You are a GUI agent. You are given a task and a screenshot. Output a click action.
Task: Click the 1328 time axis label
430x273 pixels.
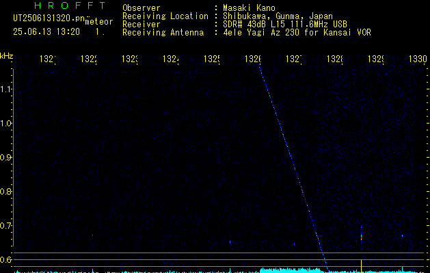coord(335,59)
